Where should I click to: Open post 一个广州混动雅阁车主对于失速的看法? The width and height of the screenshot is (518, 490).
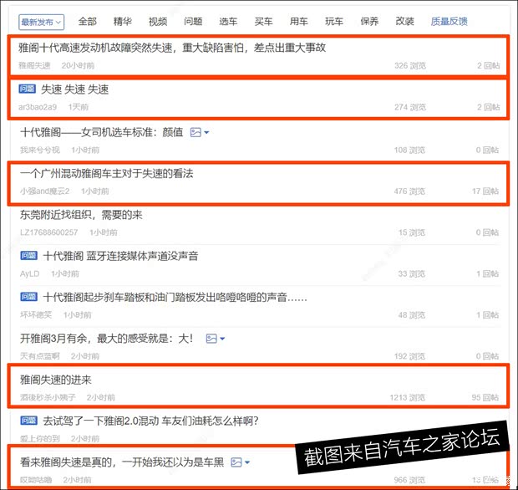coord(106,174)
